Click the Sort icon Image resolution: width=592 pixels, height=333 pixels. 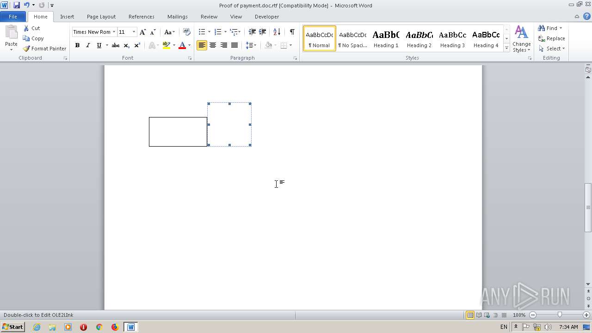(277, 32)
